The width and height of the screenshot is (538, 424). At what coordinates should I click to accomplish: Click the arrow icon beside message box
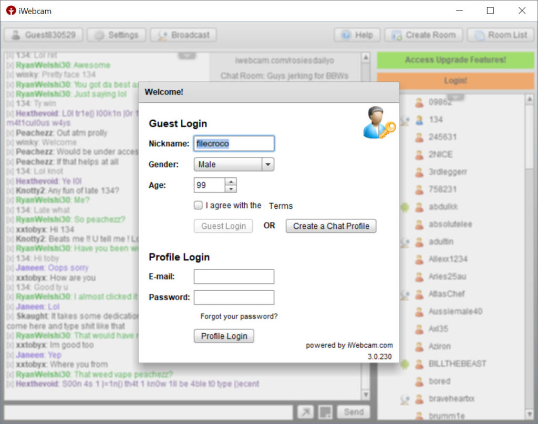point(305,412)
